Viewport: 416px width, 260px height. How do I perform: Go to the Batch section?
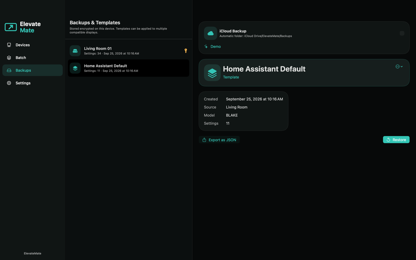[32, 57]
